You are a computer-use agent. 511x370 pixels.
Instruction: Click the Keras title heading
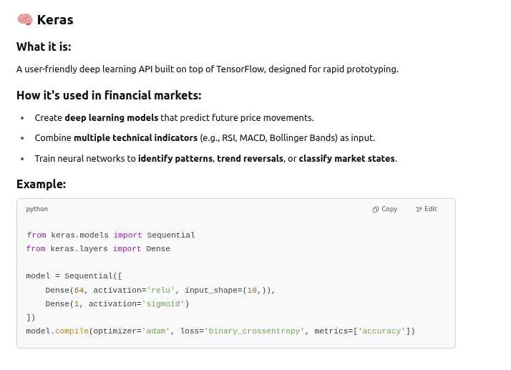(x=55, y=19)
